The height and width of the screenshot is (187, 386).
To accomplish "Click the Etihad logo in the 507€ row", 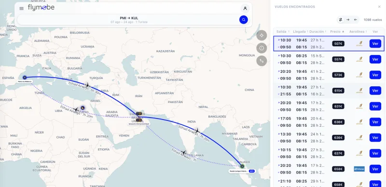I will (x=359, y=44).
